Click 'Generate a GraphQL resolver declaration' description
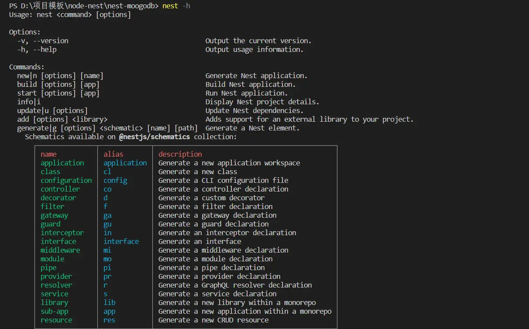This screenshot has height=329, width=529. tap(235, 285)
